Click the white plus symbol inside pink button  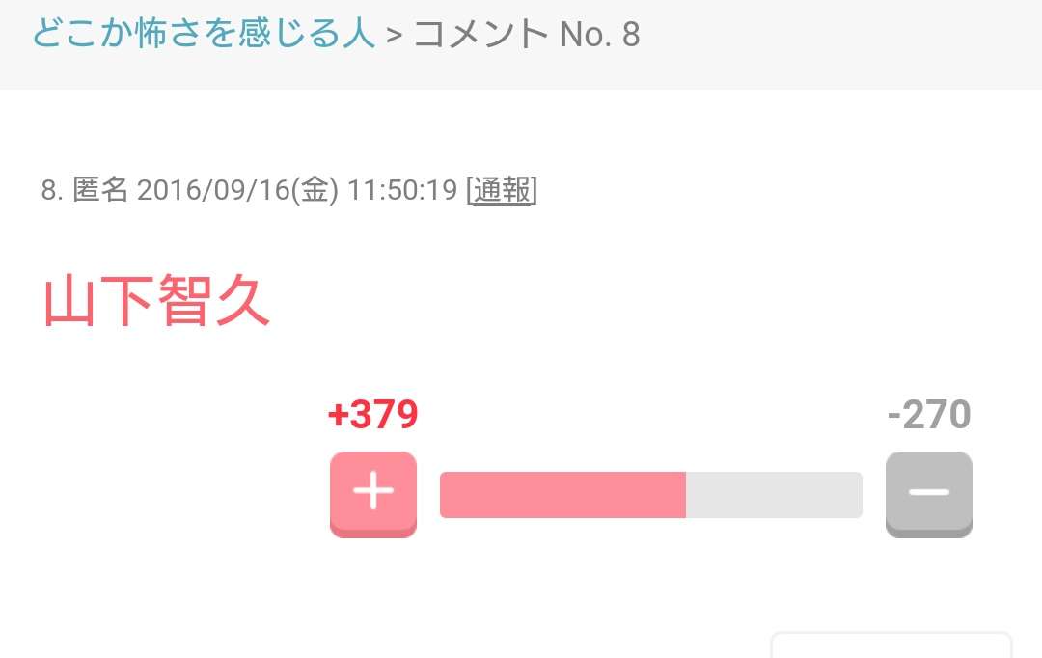point(373,490)
